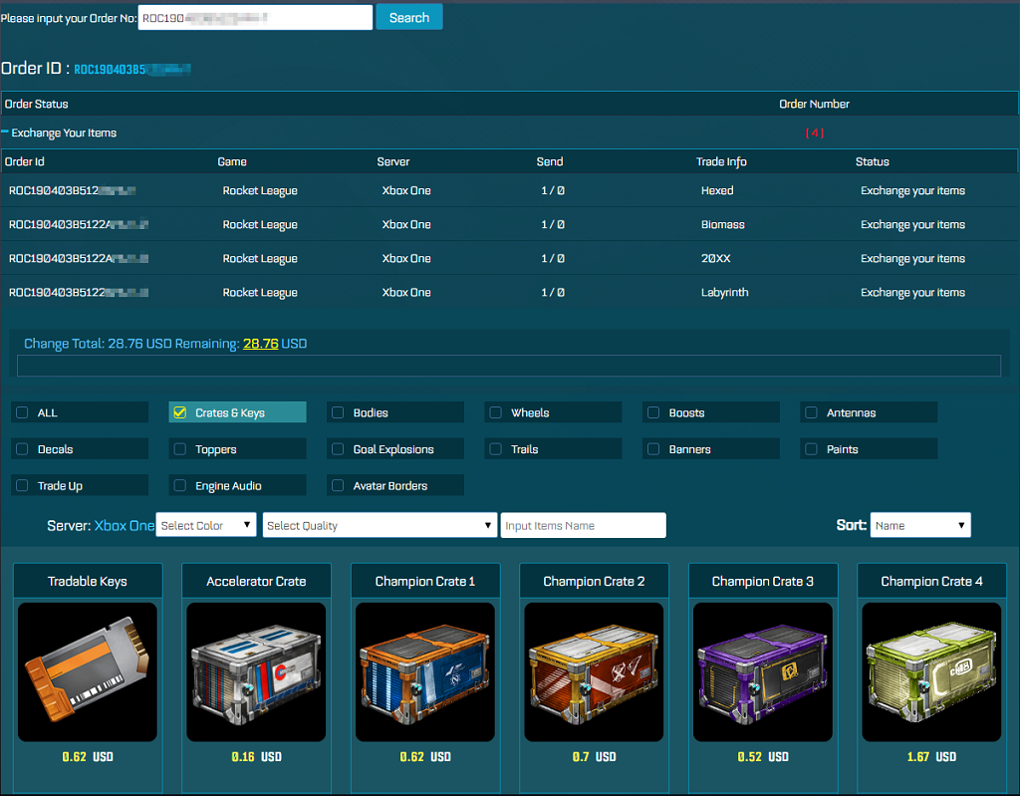This screenshot has height=796, width=1020.
Task: Check the Bodies checkbox
Action: pyautogui.click(x=338, y=412)
